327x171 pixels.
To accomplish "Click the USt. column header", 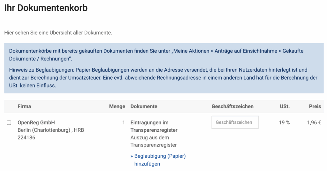I will [285, 106].
